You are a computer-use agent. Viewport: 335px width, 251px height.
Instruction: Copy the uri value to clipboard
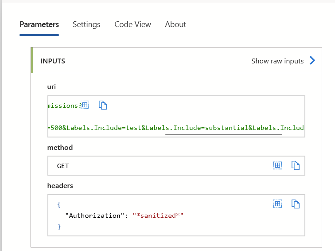(x=103, y=105)
